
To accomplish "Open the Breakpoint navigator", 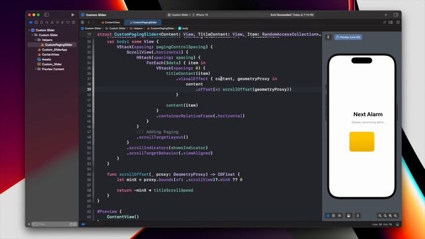I will point(68,22).
